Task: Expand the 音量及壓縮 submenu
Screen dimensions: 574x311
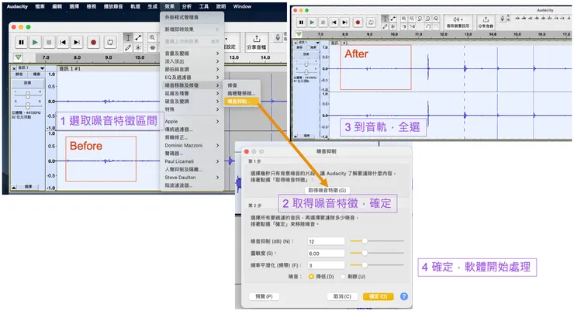Action: click(x=192, y=54)
